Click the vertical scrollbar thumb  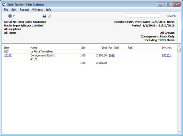tap(179, 50)
